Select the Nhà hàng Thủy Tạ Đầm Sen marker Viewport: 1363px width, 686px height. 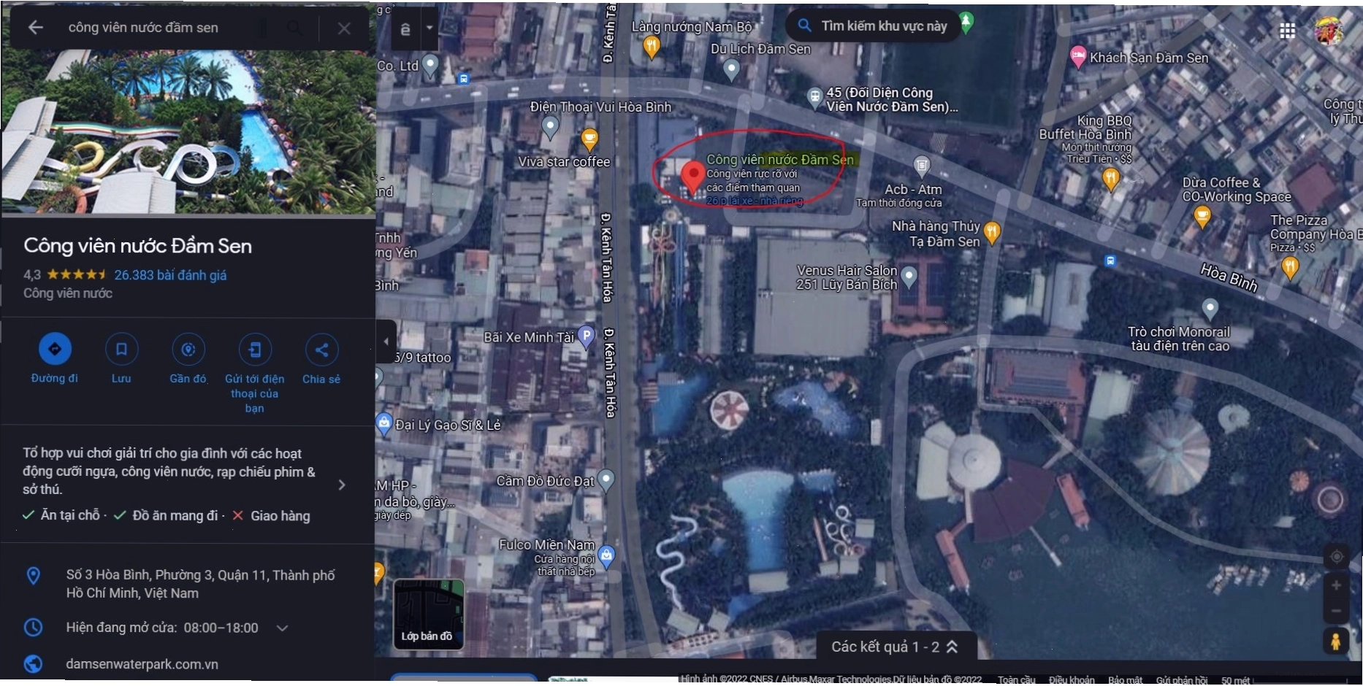(991, 233)
